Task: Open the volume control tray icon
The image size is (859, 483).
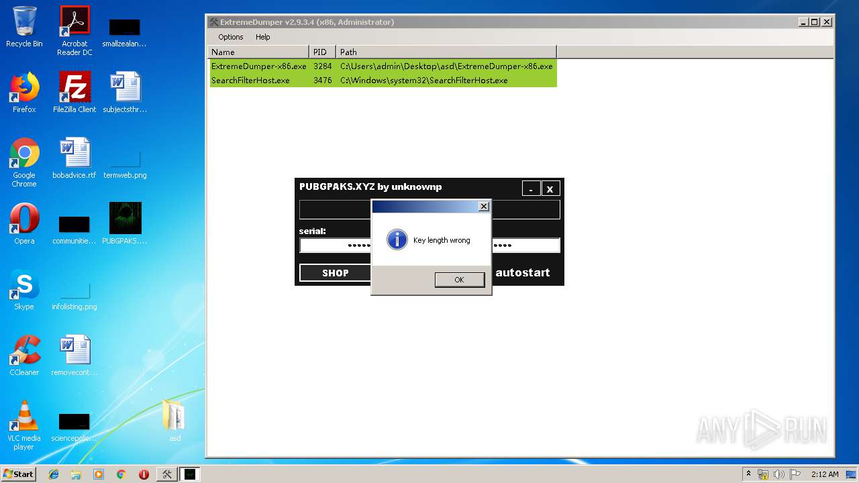Action: pyautogui.click(x=778, y=474)
